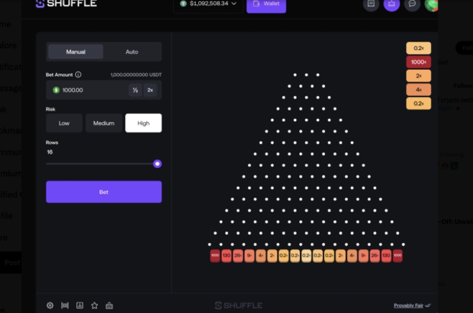Open the live stats chart icon

[80, 306]
